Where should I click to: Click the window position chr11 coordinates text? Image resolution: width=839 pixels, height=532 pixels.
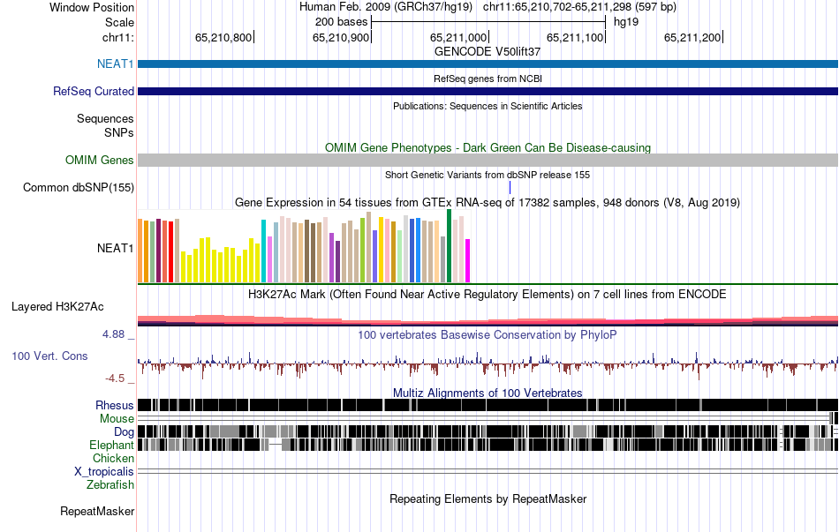pos(579,7)
